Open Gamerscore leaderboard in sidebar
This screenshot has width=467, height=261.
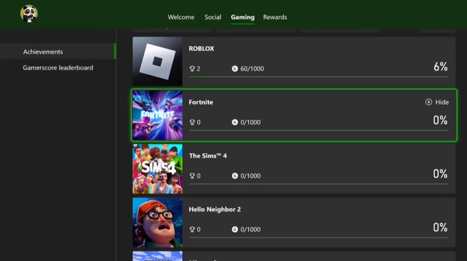point(58,68)
